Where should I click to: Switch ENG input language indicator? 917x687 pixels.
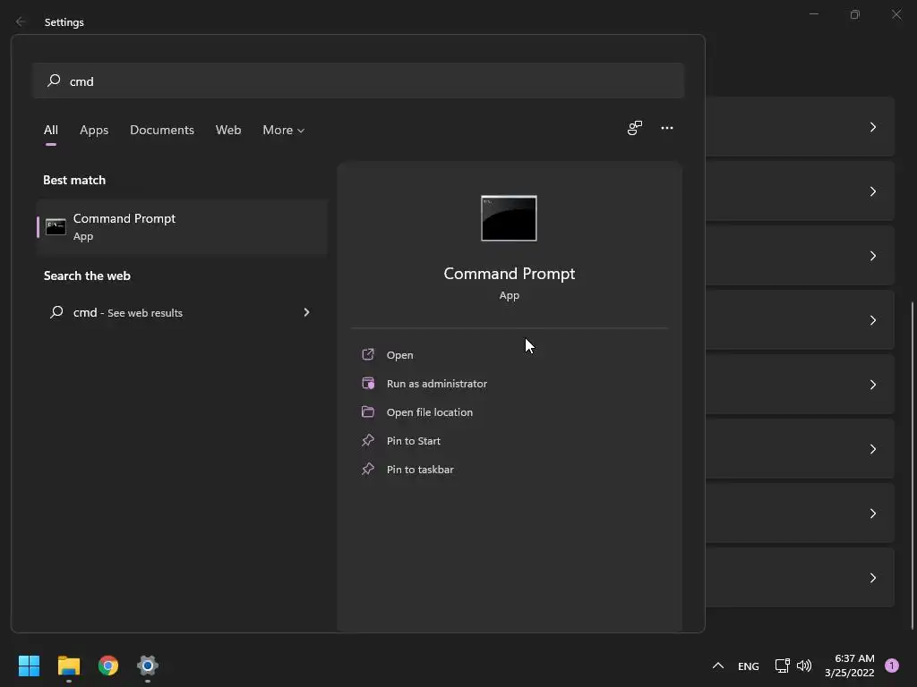(x=748, y=666)
